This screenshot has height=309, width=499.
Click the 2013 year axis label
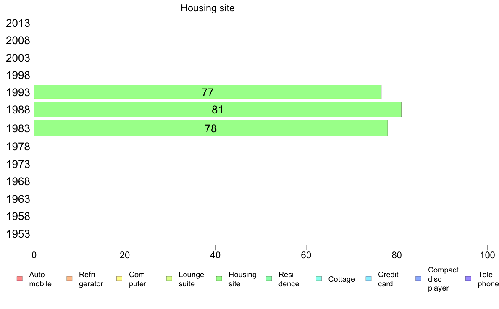coord(18,23)
